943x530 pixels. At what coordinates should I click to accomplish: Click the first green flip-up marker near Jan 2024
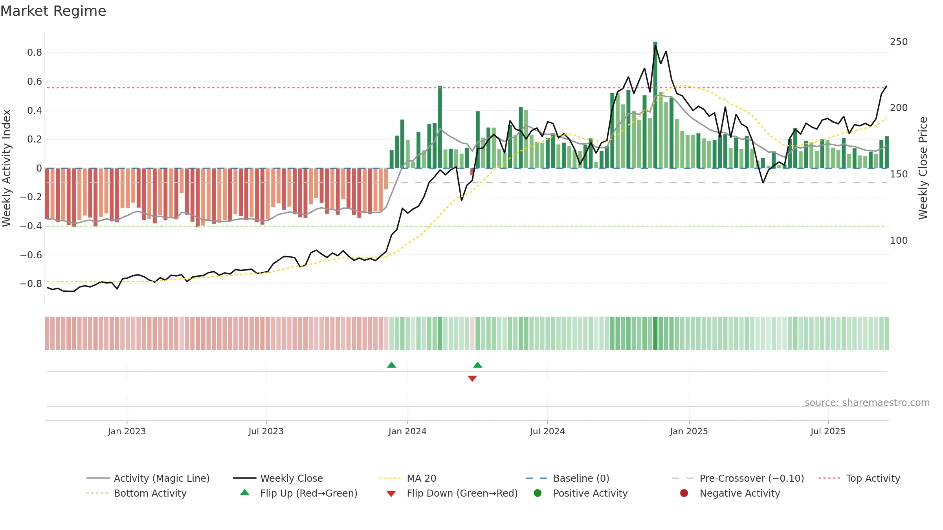(391, 365)
